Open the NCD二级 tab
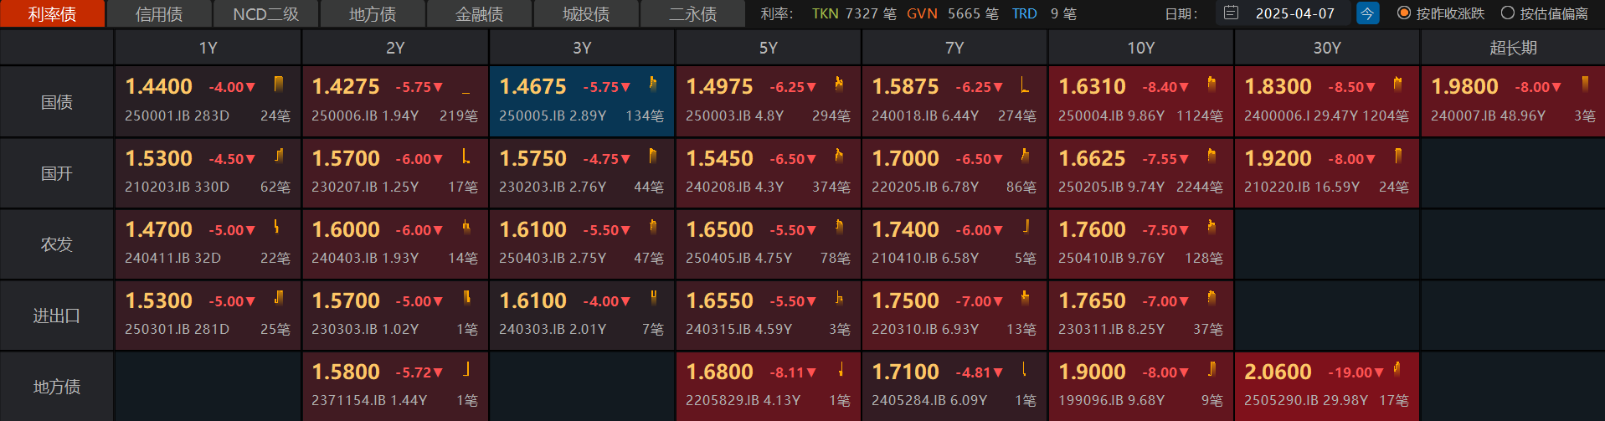Screen dimensions: 1605x421 pos(265,14)
